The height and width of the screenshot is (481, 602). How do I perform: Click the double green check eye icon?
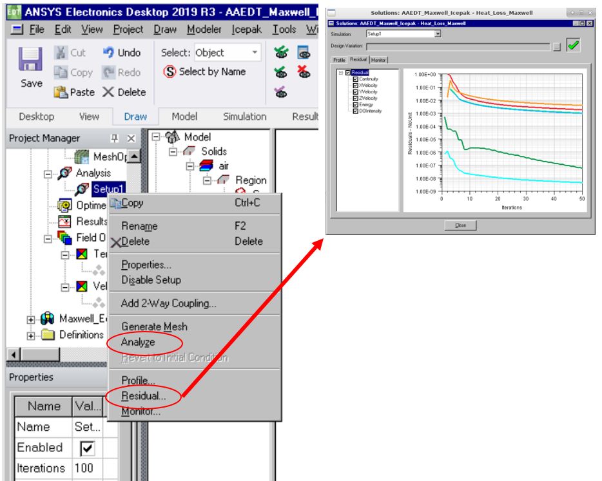click(x=281, y=52)
